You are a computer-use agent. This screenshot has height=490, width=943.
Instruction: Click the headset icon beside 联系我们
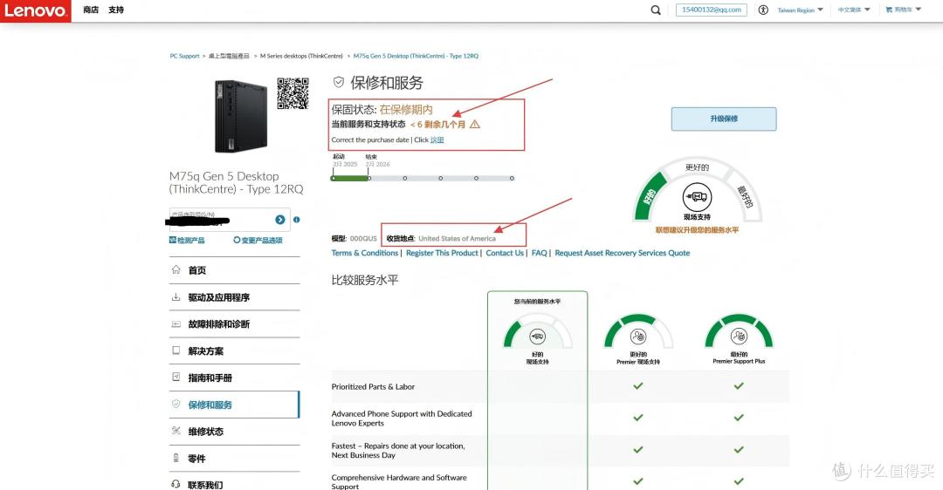click(x=176, y=484)
